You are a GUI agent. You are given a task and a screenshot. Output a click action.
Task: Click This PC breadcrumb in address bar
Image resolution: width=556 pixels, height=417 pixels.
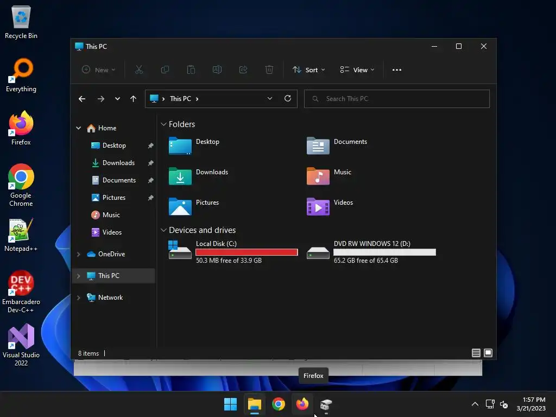pos(180,99)
